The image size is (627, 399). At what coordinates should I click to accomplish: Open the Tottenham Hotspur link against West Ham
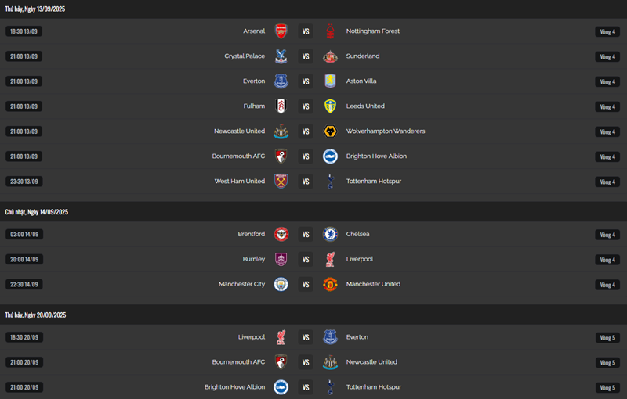click(x=374, y=182)
